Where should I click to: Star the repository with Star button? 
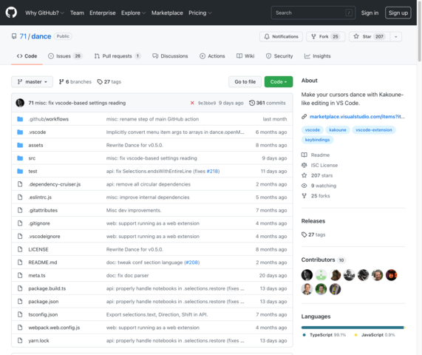(x=370, y=37)
